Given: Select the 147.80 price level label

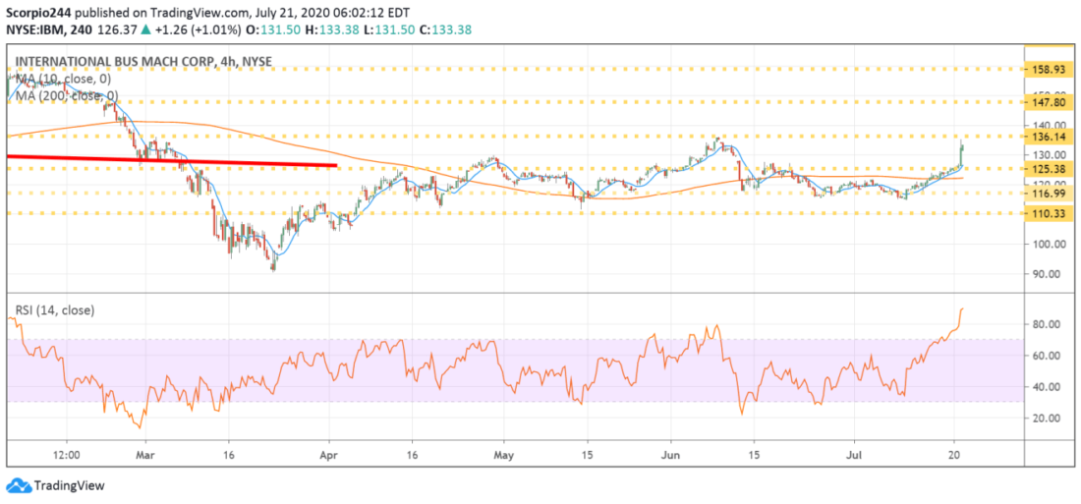Looking at the screenshot, I should [1051, 101].
